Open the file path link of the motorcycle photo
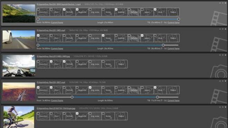Image resolution: width=228 pixels, height=128 pixels. tap(53, 56)
